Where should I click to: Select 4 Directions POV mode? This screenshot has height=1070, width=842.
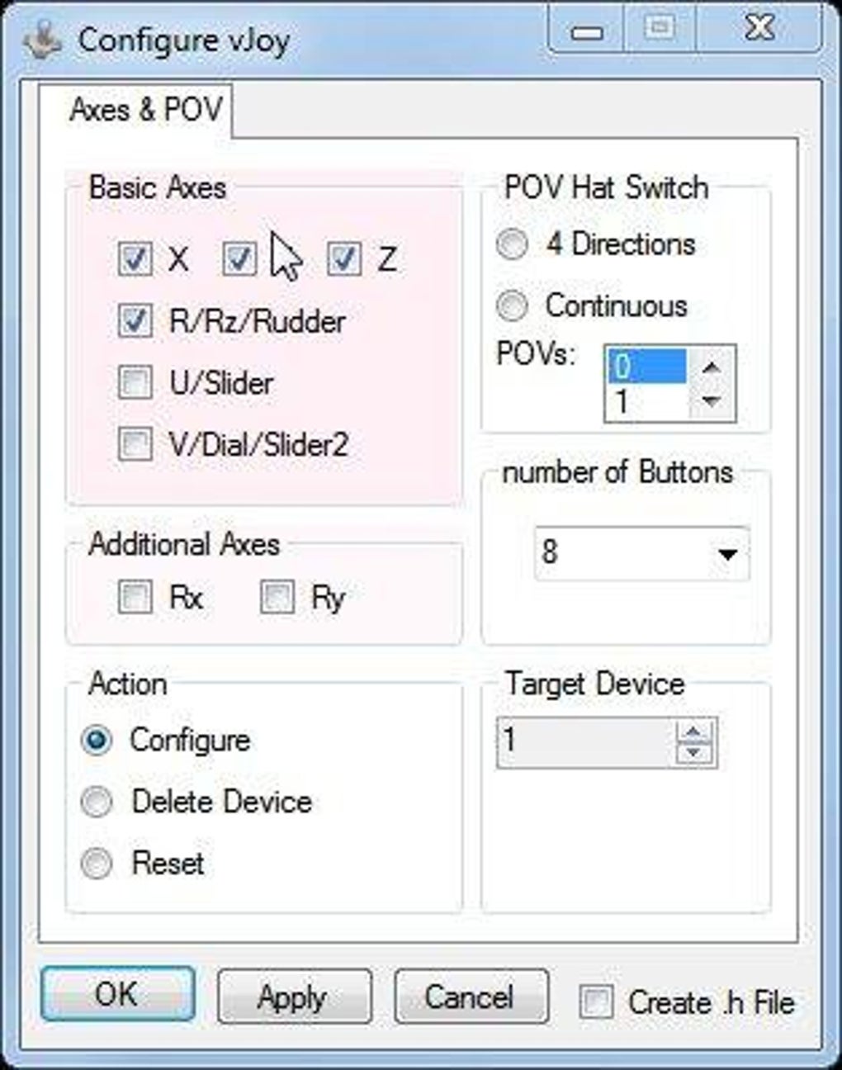click(512, 244)
